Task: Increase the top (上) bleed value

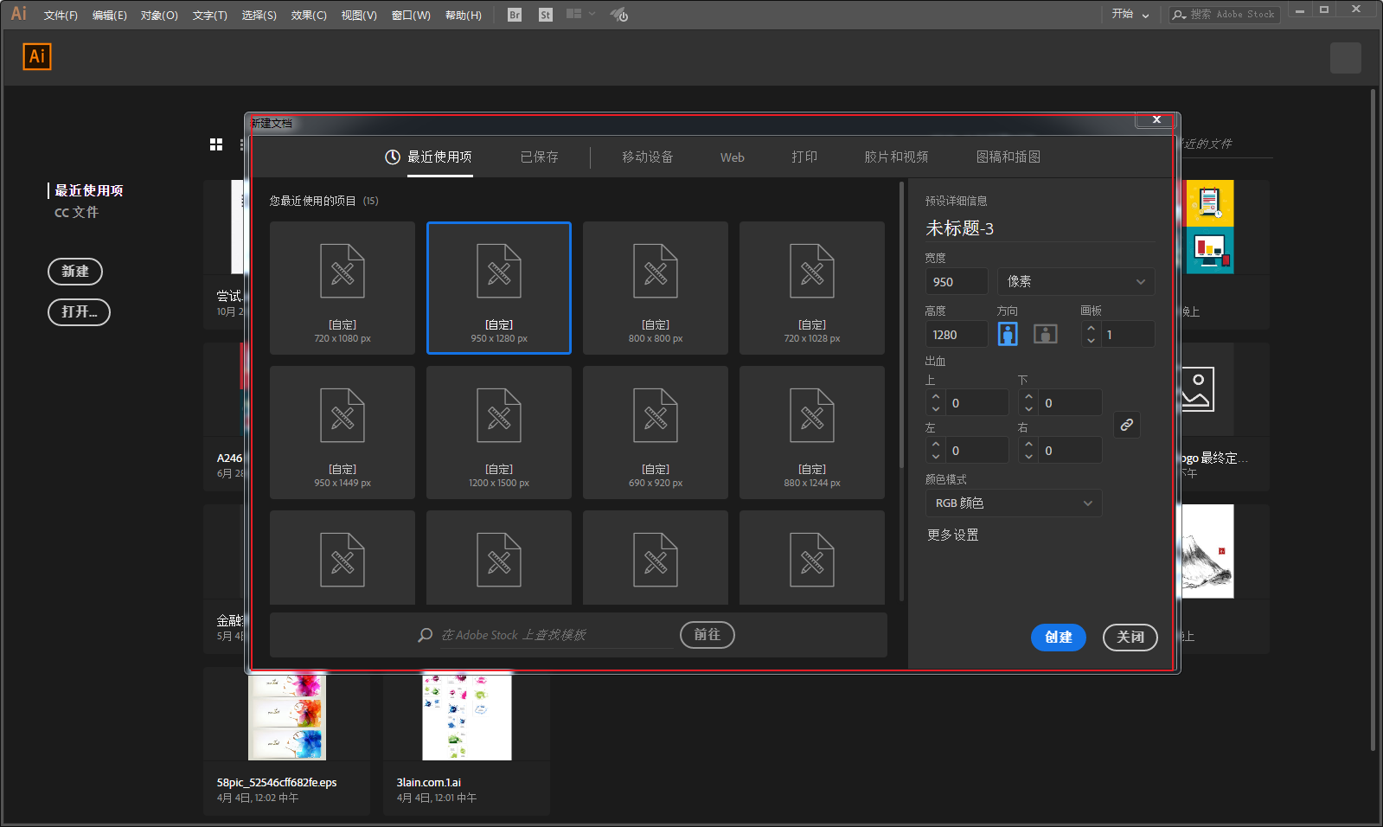Action: tap(936, 397)
